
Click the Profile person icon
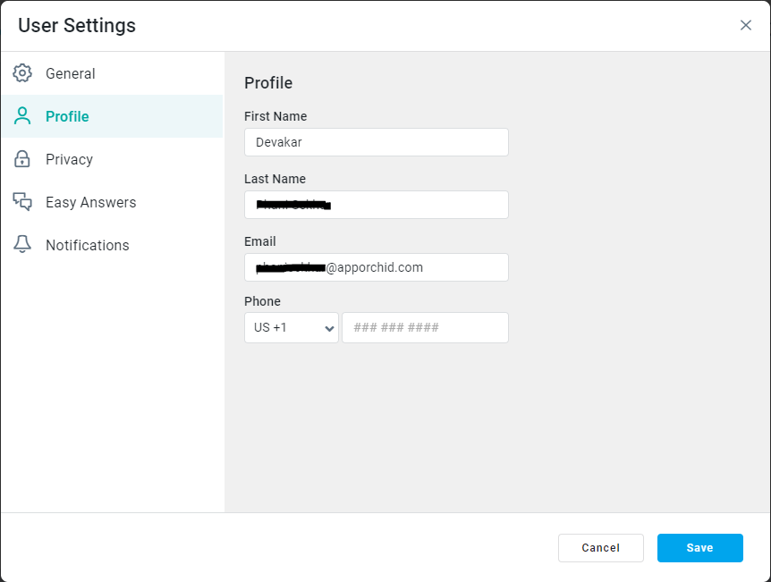(22, 116)
